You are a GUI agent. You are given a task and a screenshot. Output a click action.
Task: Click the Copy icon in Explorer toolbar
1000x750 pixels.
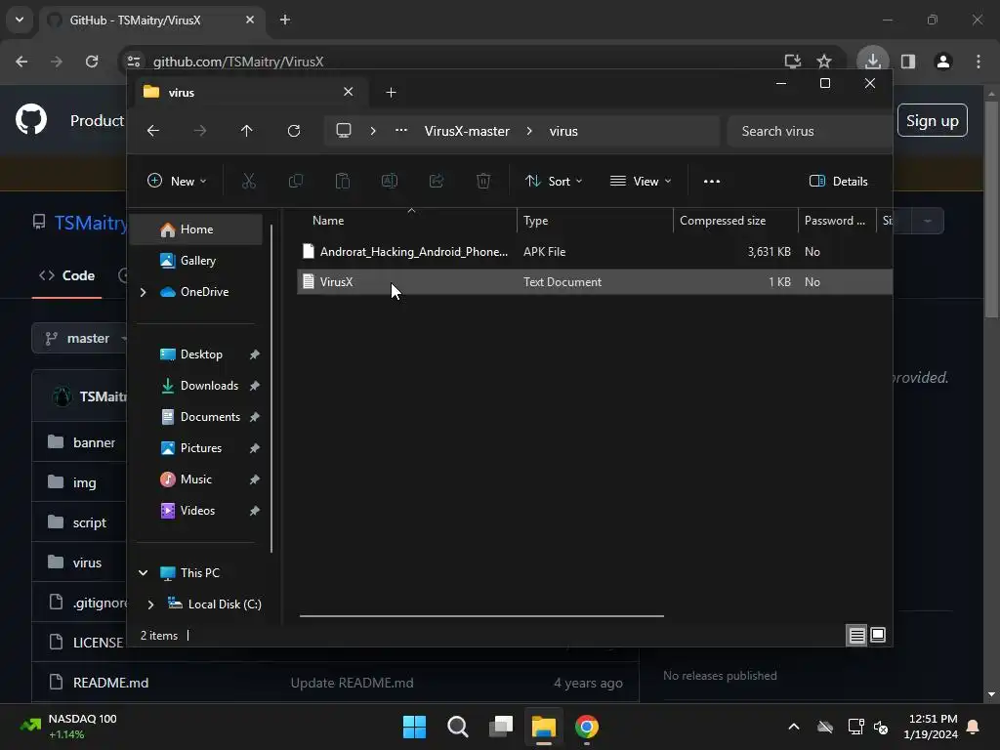[295, 181]
